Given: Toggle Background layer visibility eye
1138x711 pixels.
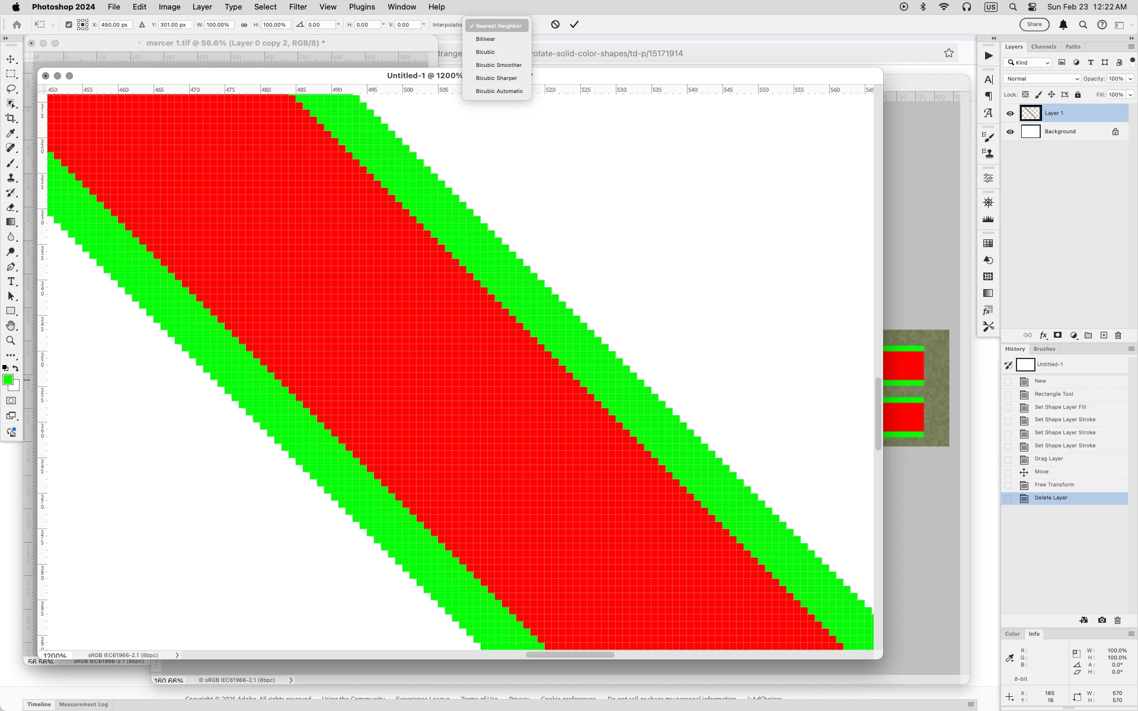Looking at the screenshot, I should pos(1011,132).
